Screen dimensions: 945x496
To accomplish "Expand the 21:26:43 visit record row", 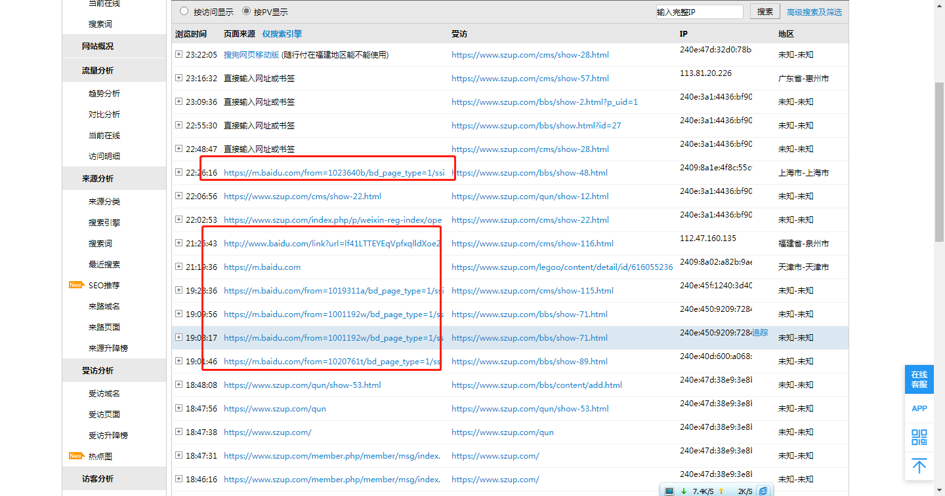I will pos(178,243).
